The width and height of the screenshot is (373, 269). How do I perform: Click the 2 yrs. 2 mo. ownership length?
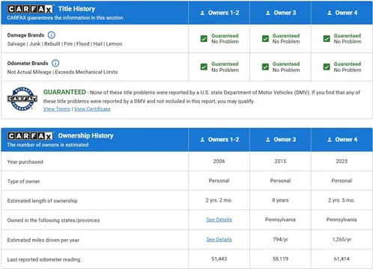tap(219, 200)
